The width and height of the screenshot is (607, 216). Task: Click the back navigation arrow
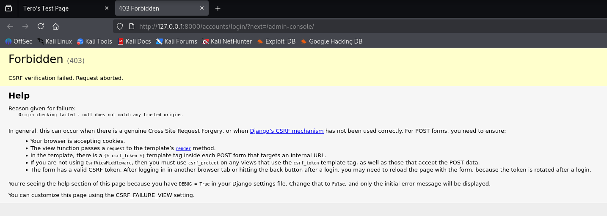coord(11,26)
